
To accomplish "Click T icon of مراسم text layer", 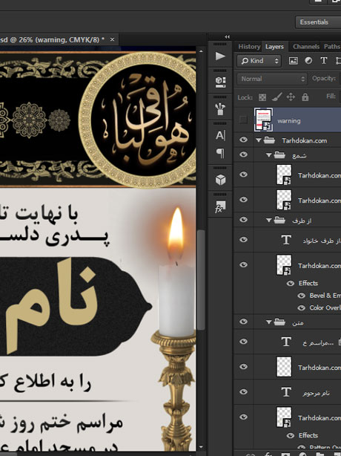I will pos(286,342).
